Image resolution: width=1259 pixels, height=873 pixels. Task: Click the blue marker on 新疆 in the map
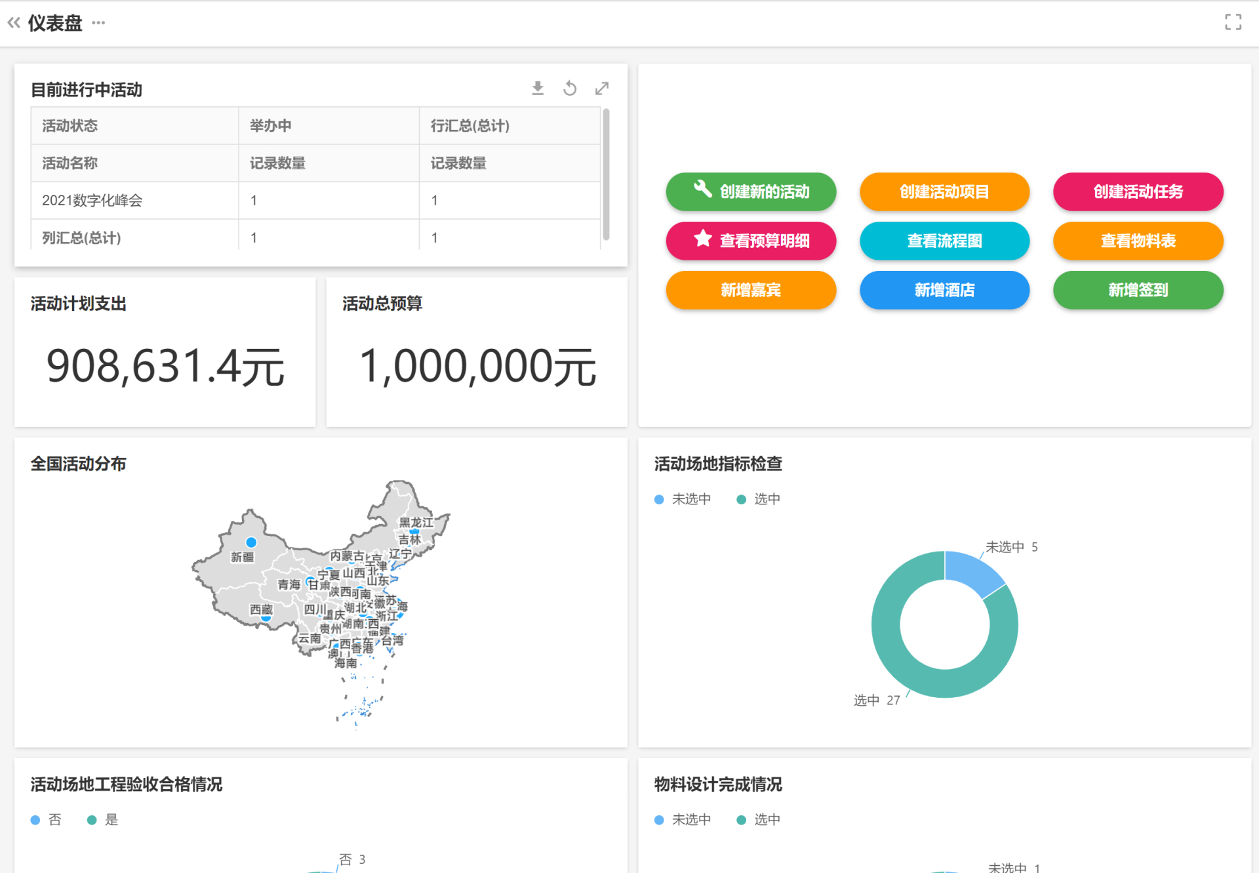coord(251,542)
